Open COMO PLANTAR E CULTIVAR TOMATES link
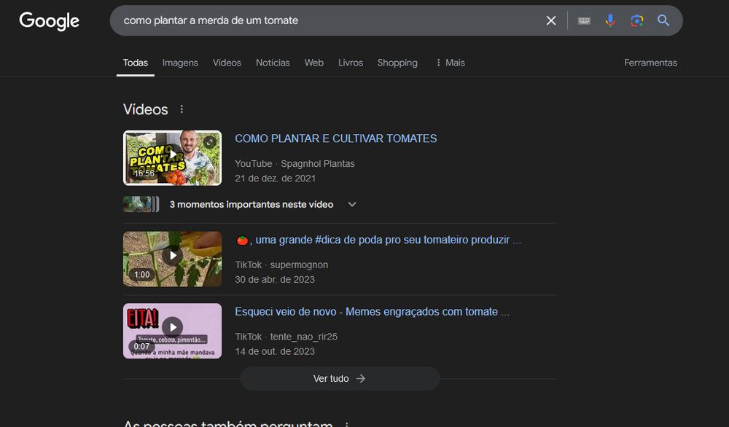 [x=335, y=138]
